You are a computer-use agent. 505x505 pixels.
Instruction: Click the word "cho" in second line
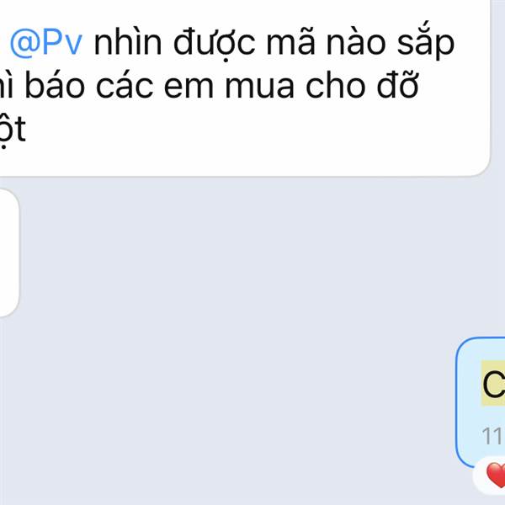coord(335,84)
